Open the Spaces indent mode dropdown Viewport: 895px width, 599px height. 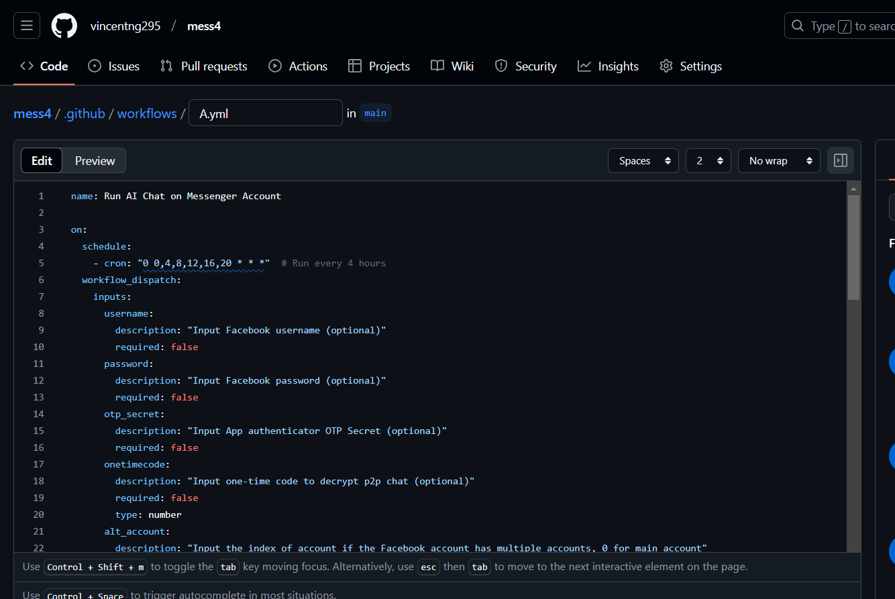pos(643,160)
